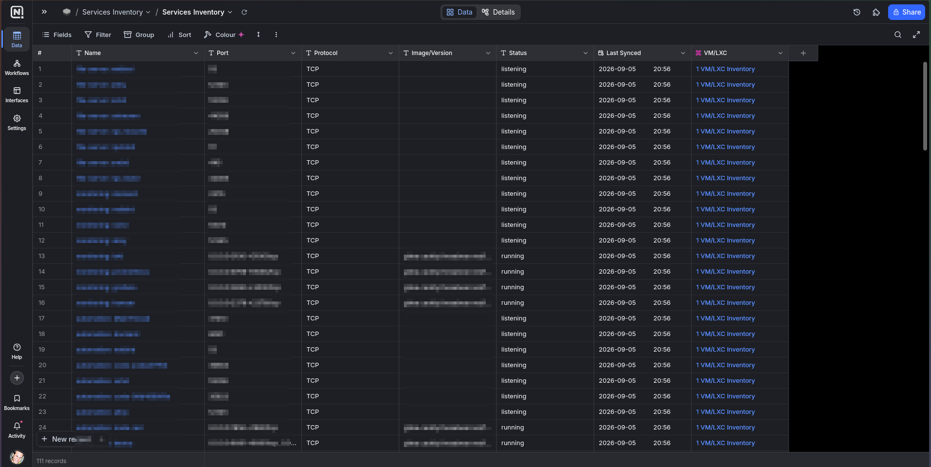This screenshot has height=467, width=931.
Task: Open the Group toolbar menu
Action: click(139, 35)
